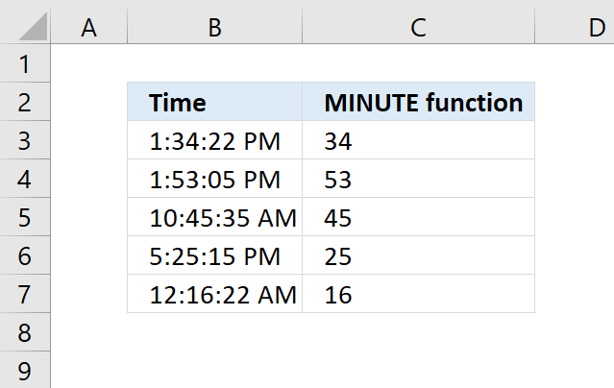This screenshot has width=614, height=388.
Task: Click the MINUTE function header cell
Action: [418, 102]
